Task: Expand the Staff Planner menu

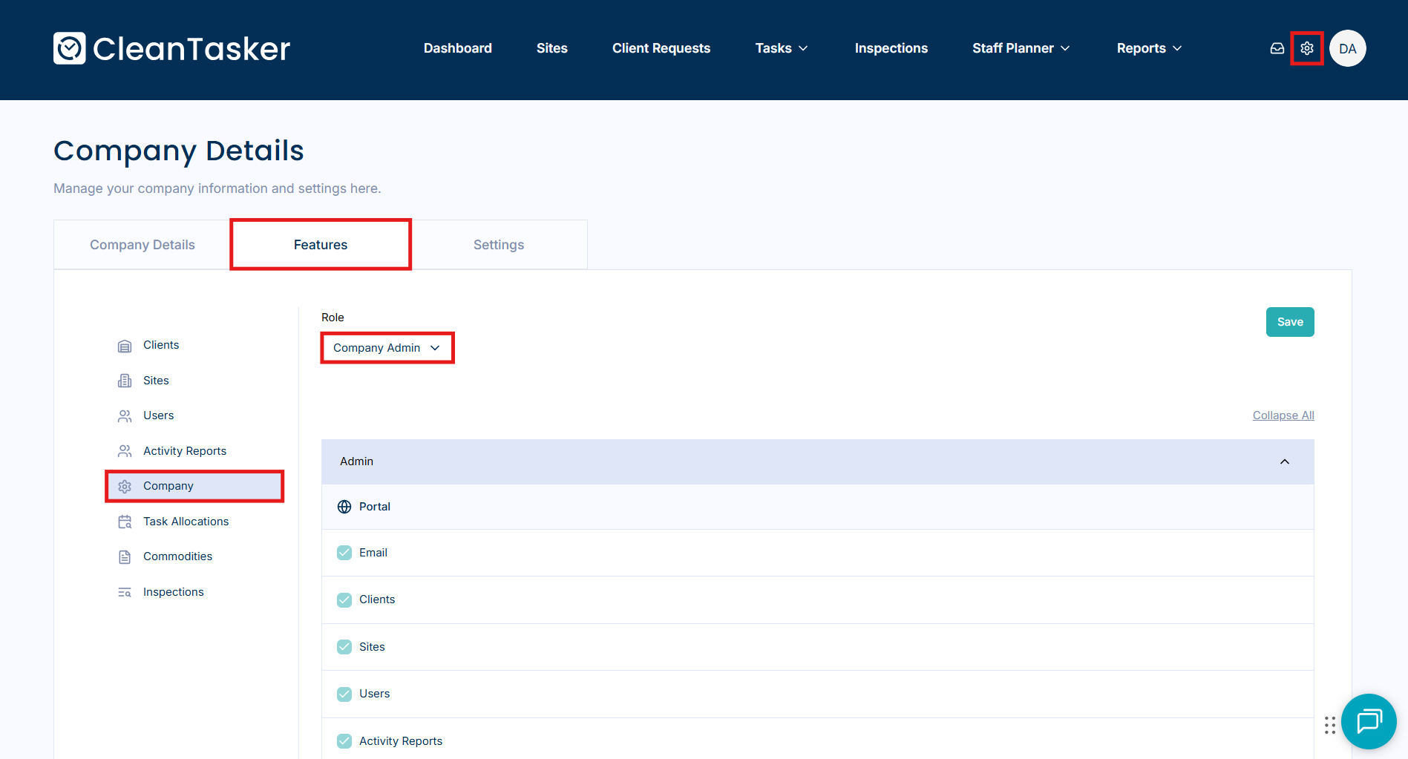Action: (x=1021, y=48)
